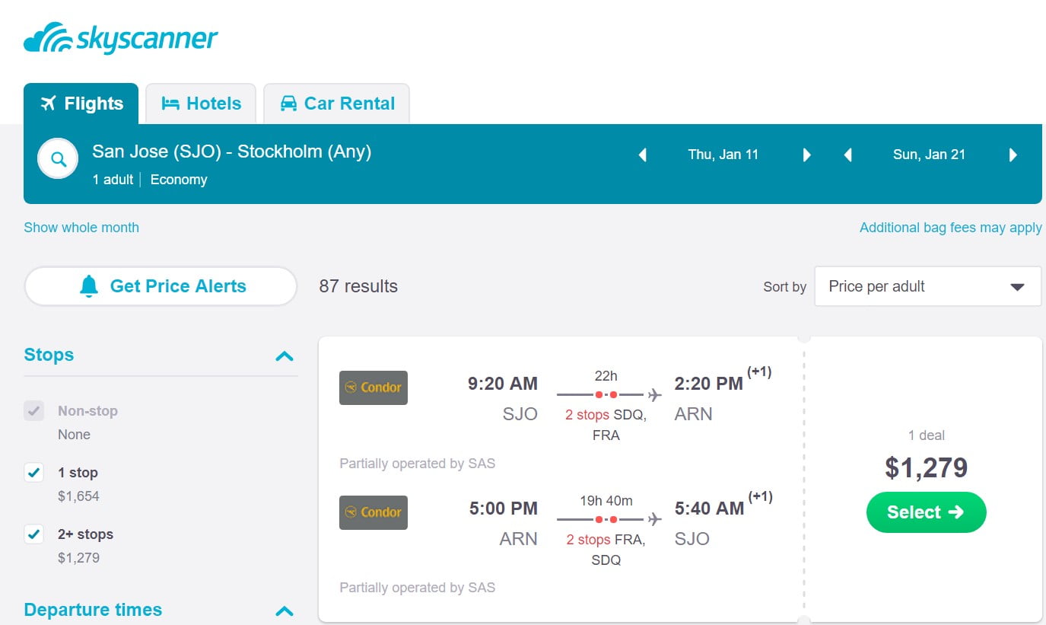Click San Jose (SJO) - Stockholm (Any) route
Image resolution: width=1046 pixels, height=625 pixels.
click(232, 151)
